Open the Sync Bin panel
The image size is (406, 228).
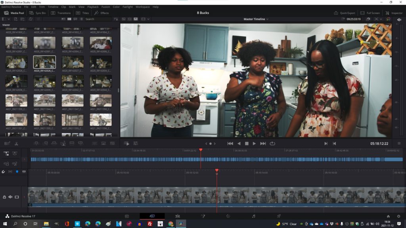click(37, 13)
